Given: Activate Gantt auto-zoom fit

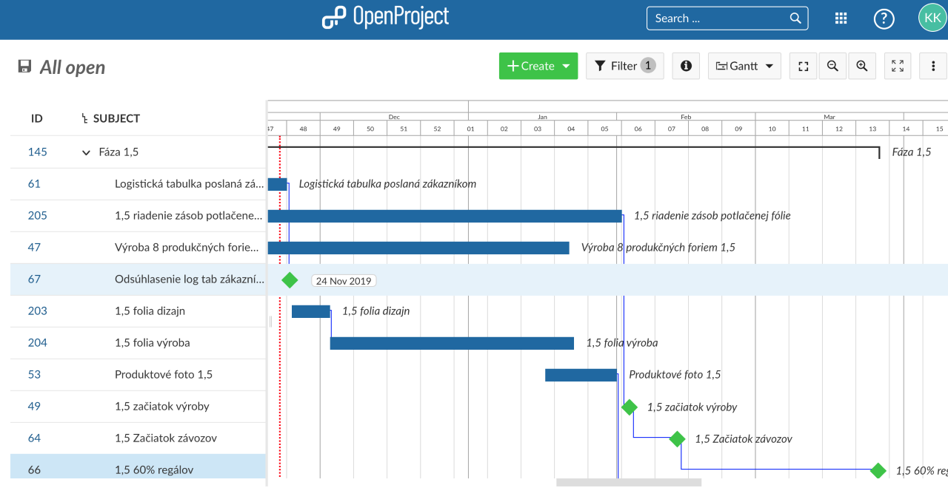Looking at the screenshot, I should 804,66.
